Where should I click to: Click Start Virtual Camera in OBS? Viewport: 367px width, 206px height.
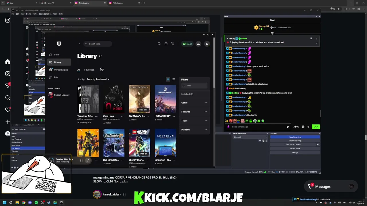(293, 145)
